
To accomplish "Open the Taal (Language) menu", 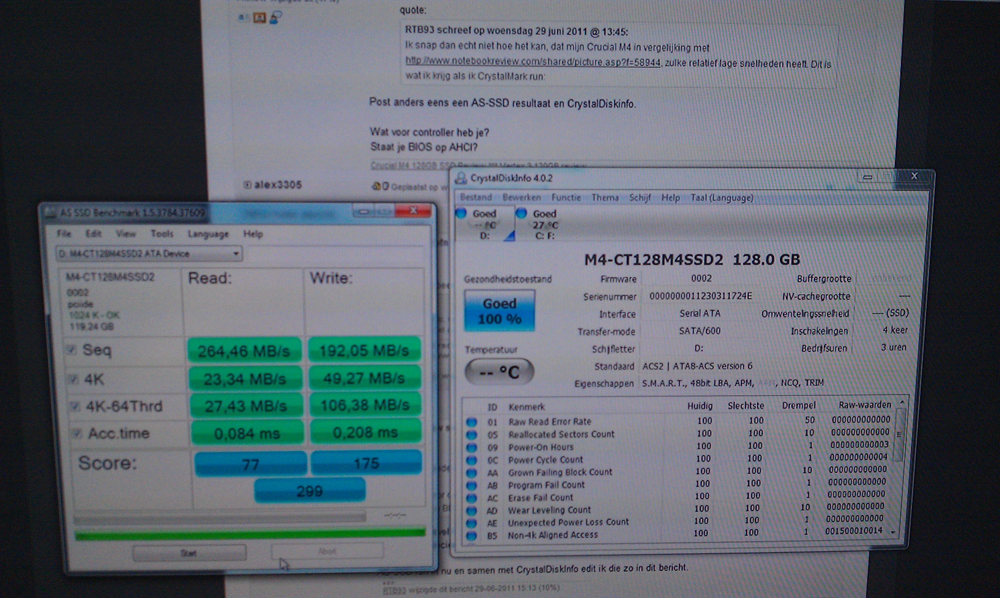I will click(x=722, y=198).
